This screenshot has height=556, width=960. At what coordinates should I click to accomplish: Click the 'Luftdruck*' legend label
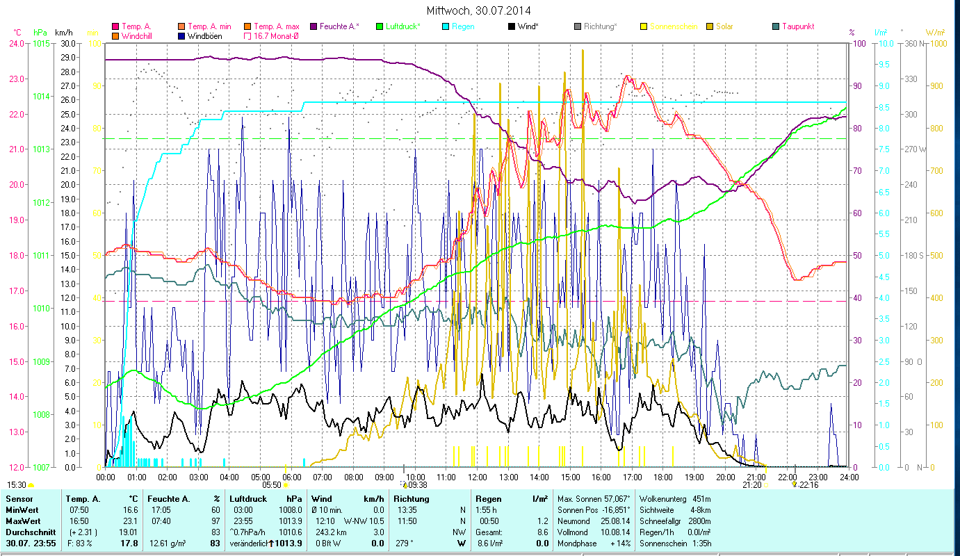[x=405, y=26]
